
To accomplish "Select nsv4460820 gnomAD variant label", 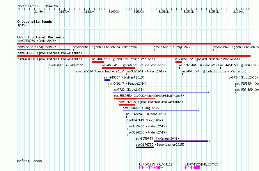I will 50,59.
